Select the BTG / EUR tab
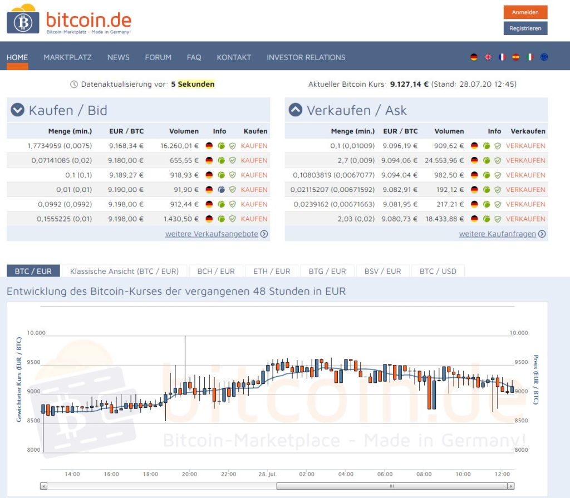570x498 pixels. click(x=327, y=271)
